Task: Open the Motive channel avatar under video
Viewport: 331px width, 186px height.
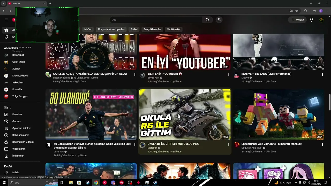Action: [236, 75]
